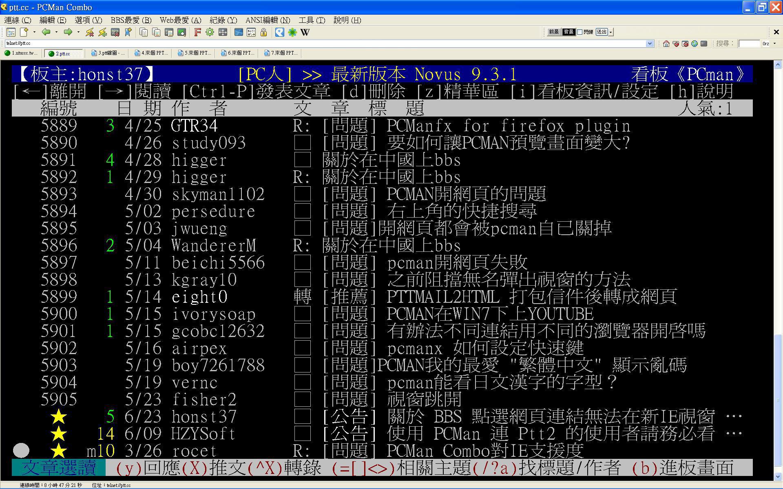Switch to the 7.來個 PPT tab
783x489 pixels.
(x=281, y=53)
